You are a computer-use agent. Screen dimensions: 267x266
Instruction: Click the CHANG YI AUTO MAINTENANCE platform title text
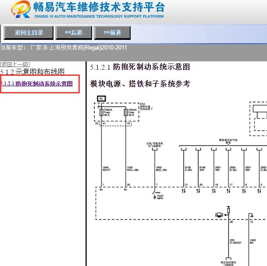[99, 16]
